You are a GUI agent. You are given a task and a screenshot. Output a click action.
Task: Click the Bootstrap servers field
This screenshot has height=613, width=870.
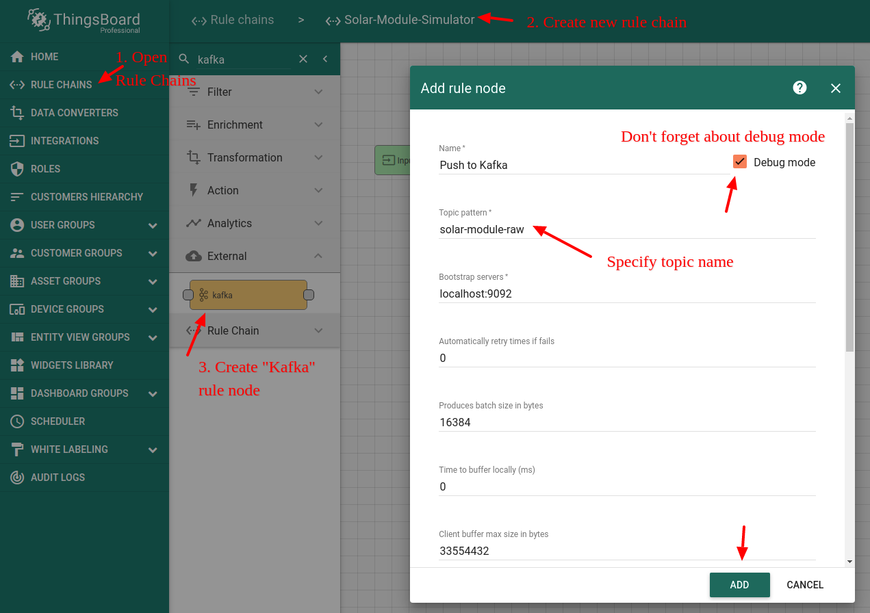pyautogui.click(x=627, y=294)
